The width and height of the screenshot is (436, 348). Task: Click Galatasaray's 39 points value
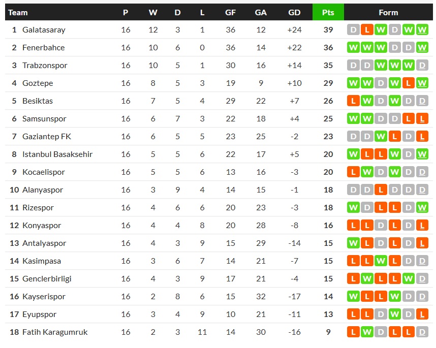coord(328,30)
